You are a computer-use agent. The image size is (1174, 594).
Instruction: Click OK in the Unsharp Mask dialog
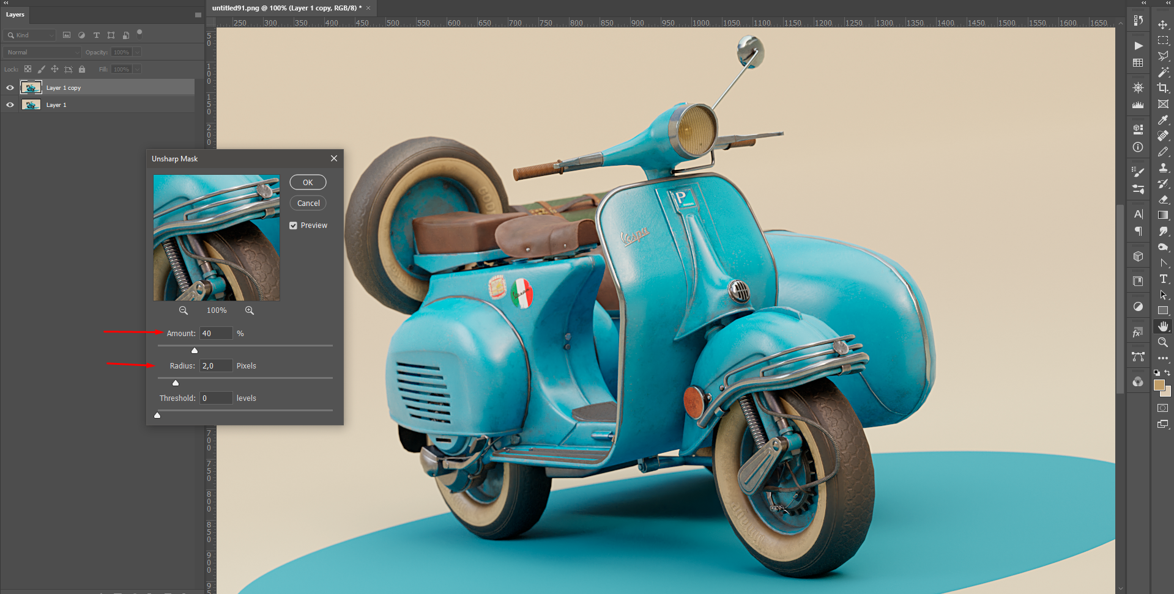tap(307, 182)
